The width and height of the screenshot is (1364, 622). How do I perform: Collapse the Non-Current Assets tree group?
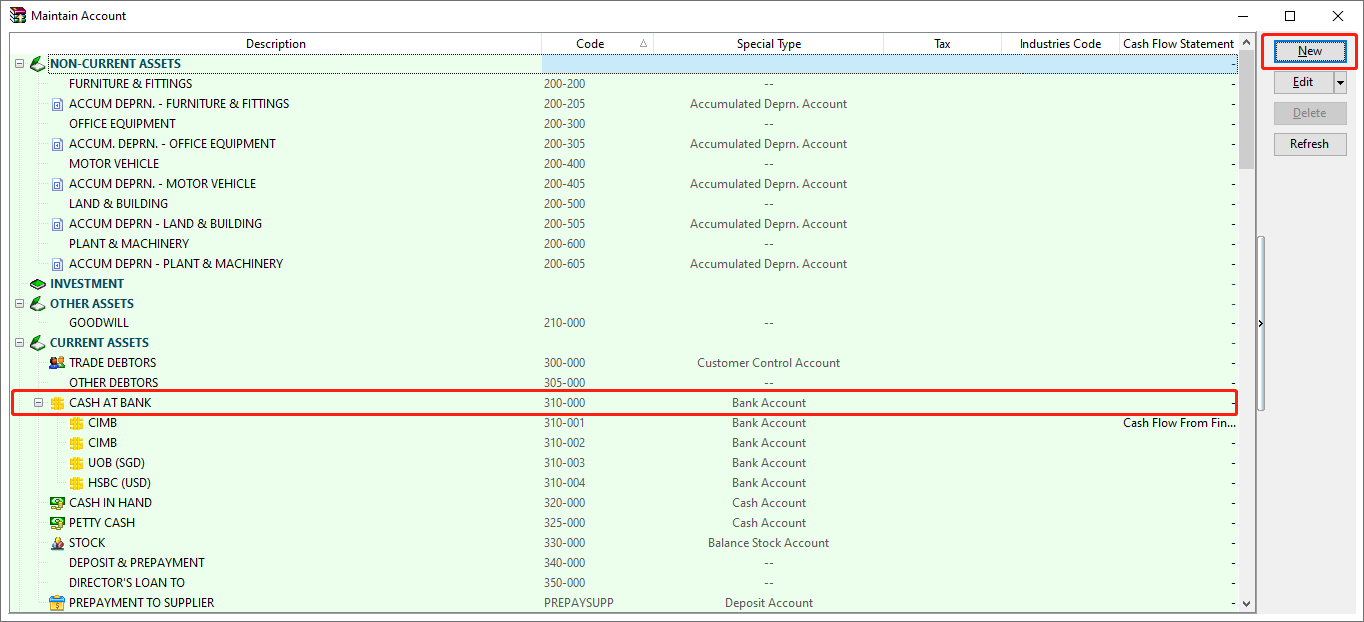point(19,64)
